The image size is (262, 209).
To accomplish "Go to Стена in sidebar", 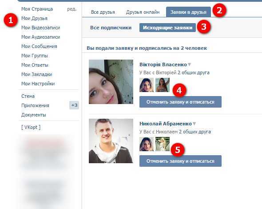I will point(28,96).
